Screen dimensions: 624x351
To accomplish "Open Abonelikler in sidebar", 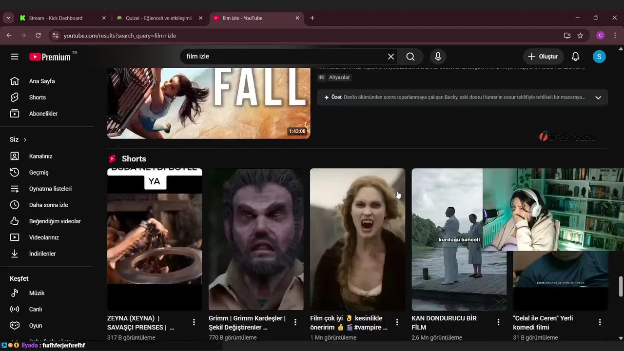I will click(x=47, y=114).
